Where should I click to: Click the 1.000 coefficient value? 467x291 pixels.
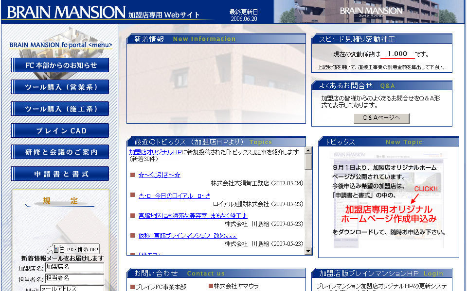pyautogui.click(x=397, y=54)
